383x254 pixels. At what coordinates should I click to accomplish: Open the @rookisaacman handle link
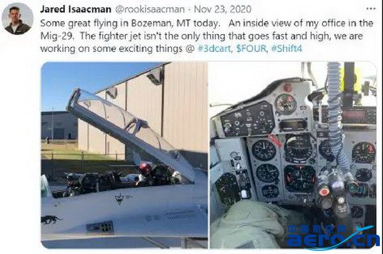(149, 9)
